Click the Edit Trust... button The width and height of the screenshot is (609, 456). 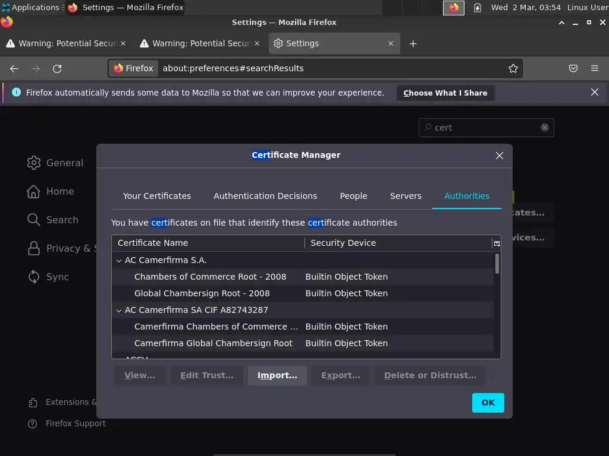[x=207, y=375]
